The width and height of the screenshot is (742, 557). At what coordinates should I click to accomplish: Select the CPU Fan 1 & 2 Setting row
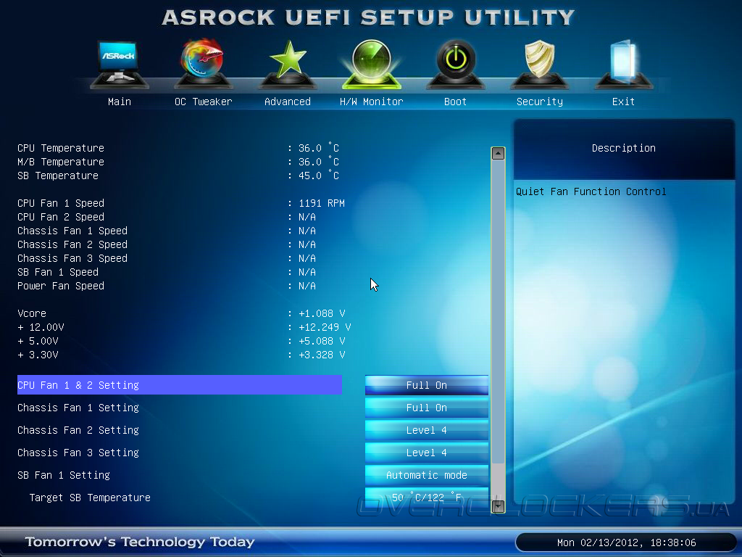point(180,385)
